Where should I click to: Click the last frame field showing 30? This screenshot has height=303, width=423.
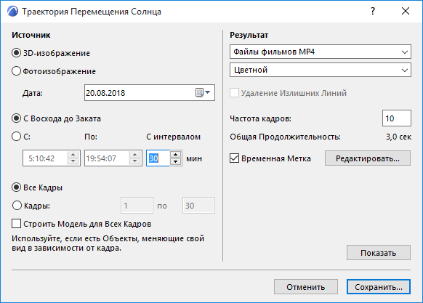(x=198, y=206)
